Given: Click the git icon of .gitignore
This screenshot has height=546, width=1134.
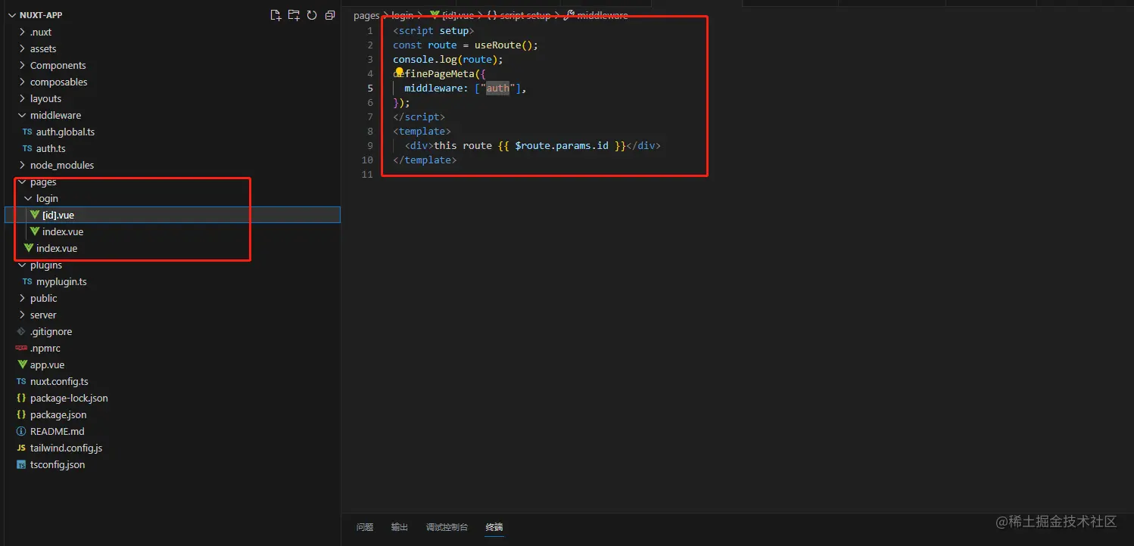Looking at the screenshot, I should (21, 331).
